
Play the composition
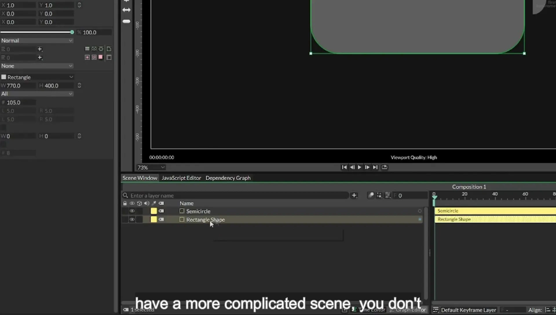(359, 167)
